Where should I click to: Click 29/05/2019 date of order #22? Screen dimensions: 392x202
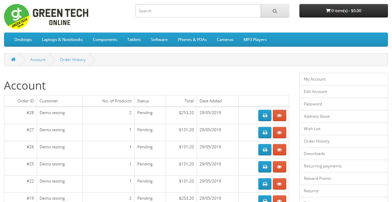coord(210,181)
